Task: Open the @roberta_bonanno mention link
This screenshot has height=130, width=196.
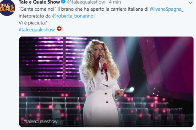Action: click(73, 16)
